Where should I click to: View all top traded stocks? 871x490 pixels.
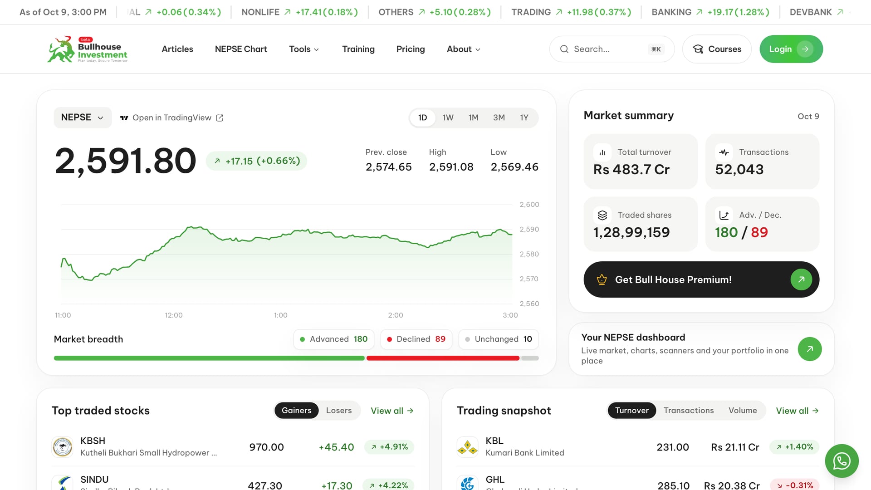(x=392, y=411)
